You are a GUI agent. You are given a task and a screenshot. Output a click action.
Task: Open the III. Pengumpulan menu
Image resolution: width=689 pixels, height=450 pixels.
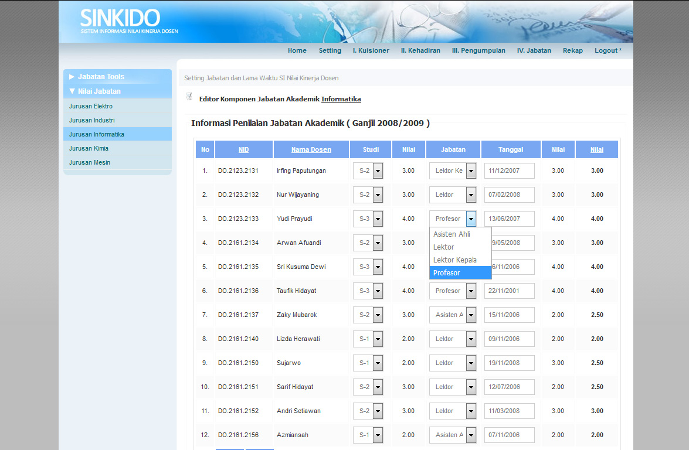click(478, 50)
